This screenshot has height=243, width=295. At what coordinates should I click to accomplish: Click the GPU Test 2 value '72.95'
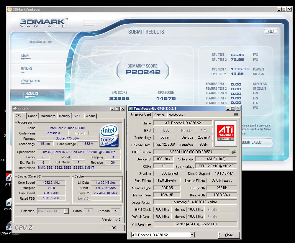[237, 60]
